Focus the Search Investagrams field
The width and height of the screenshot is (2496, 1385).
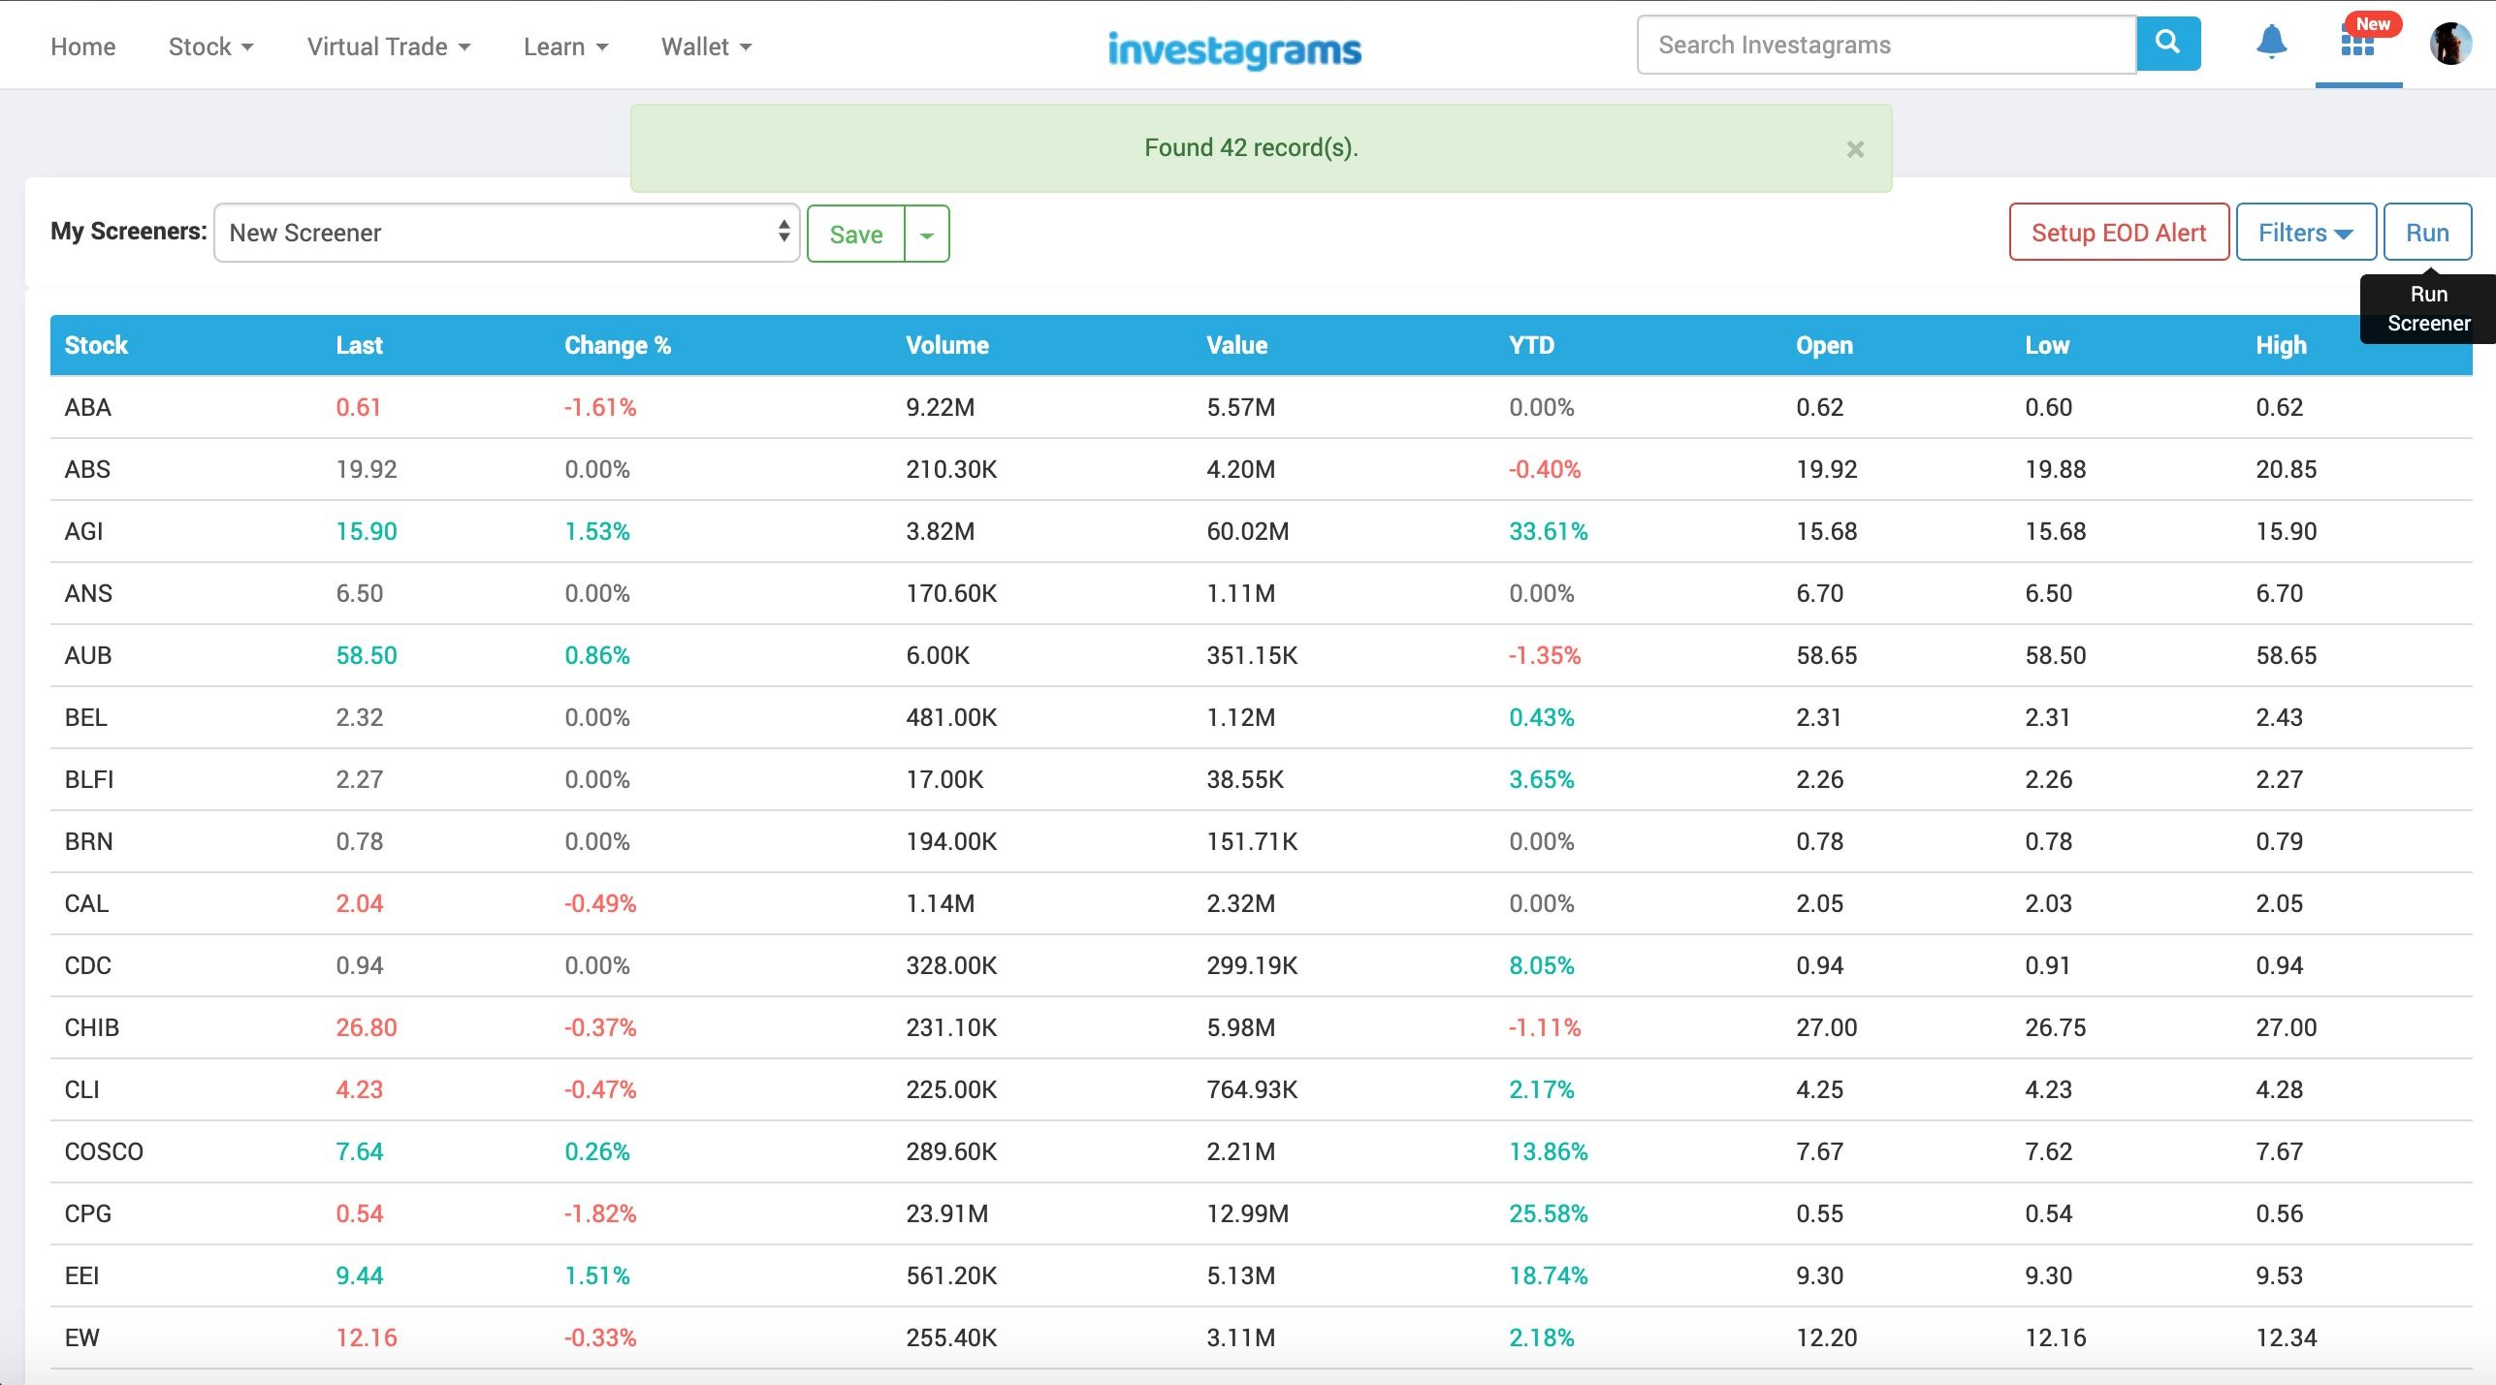click(x=1886, y=45)
